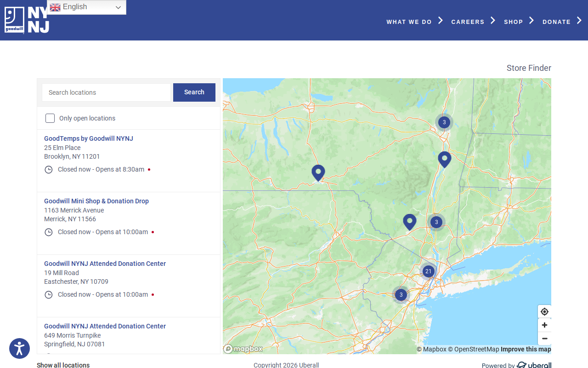Open the Donate menu

click(x=556, y=22)
